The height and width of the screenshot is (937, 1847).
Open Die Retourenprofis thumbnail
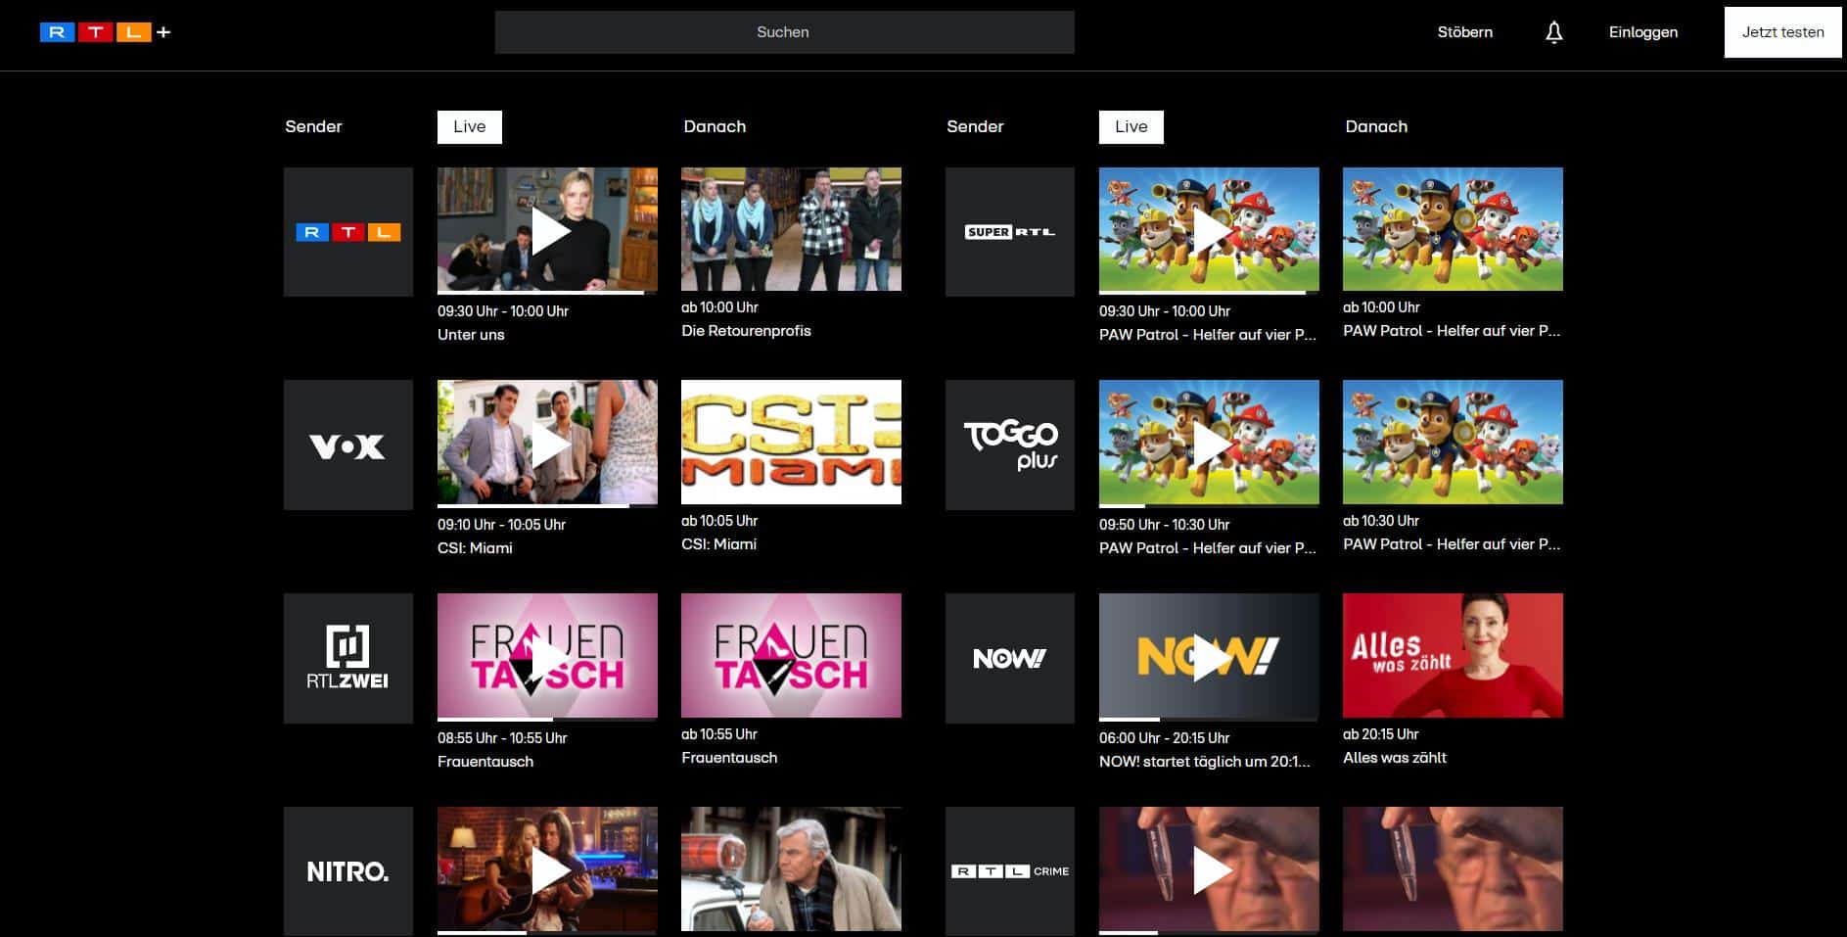791,229
